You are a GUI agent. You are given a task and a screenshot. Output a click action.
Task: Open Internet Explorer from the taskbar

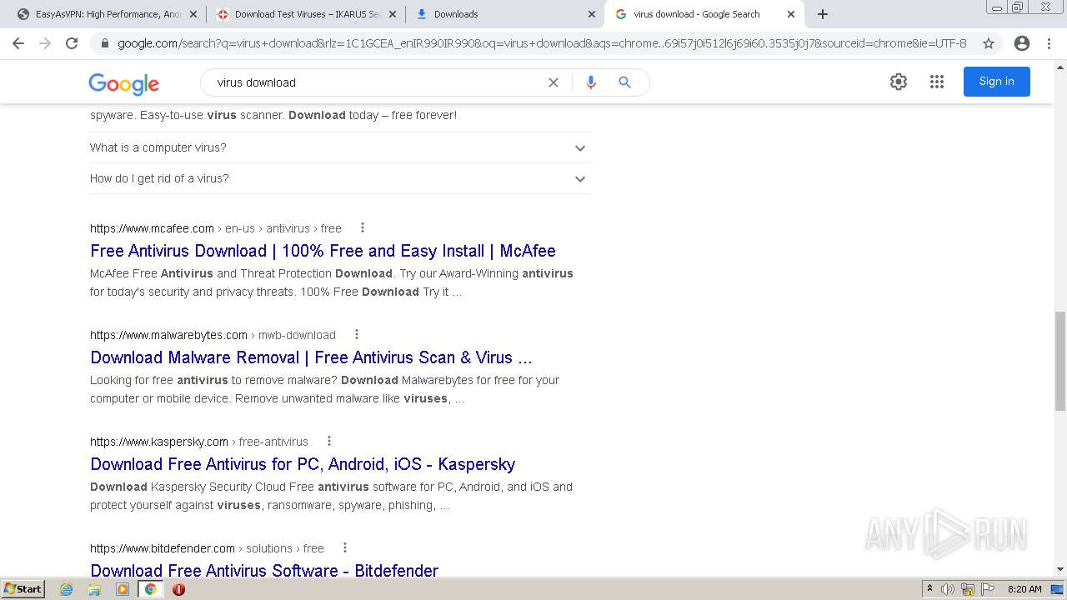coord(67,589)
